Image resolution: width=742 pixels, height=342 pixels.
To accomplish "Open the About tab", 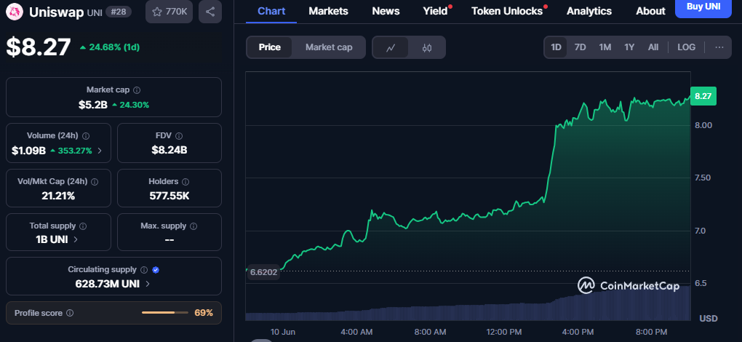I will [x=650, y=11].
